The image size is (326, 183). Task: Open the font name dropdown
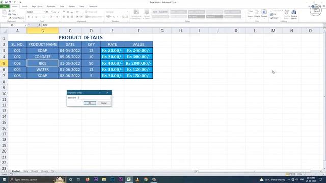pyautogui.click(x=44, y=12)
